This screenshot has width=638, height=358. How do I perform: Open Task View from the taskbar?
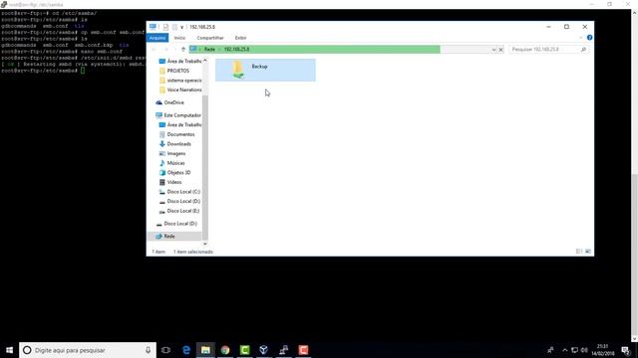click(166, 350)
